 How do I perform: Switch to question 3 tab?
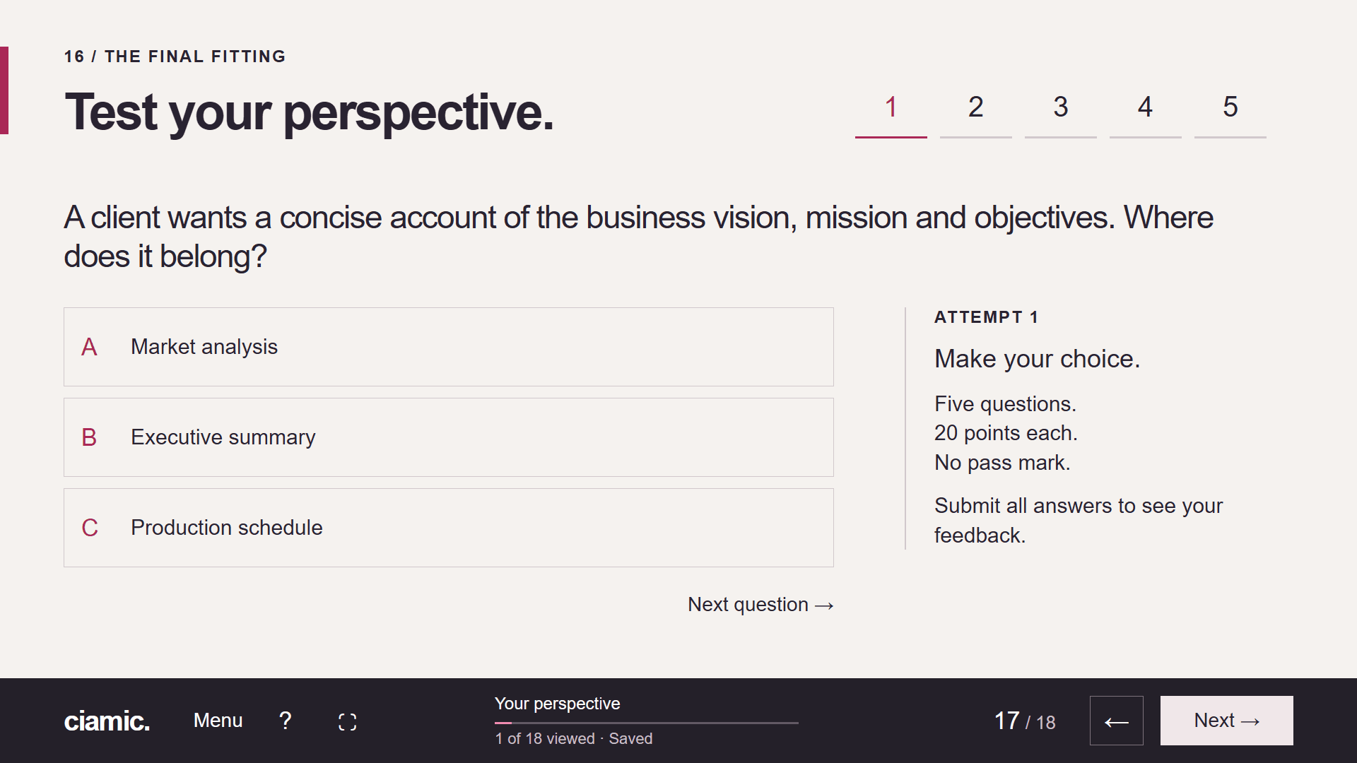point(1060,113)
